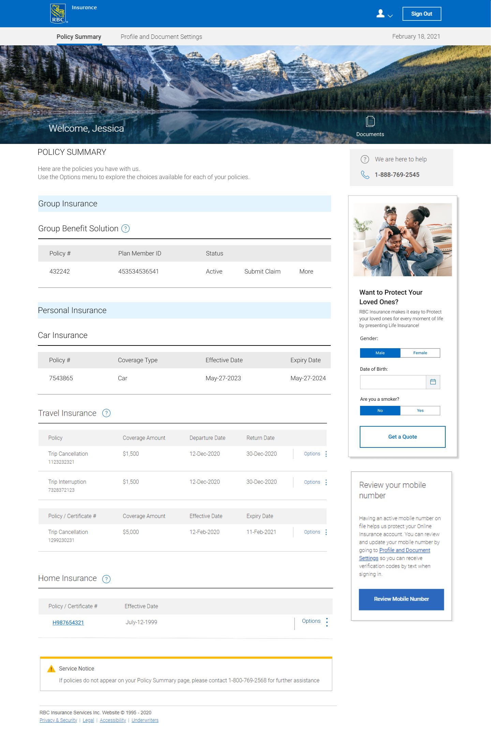Open kebab menu for home policy H987654321
The width and height of the screenshot is (491, 751).
(x=327, y=622)
